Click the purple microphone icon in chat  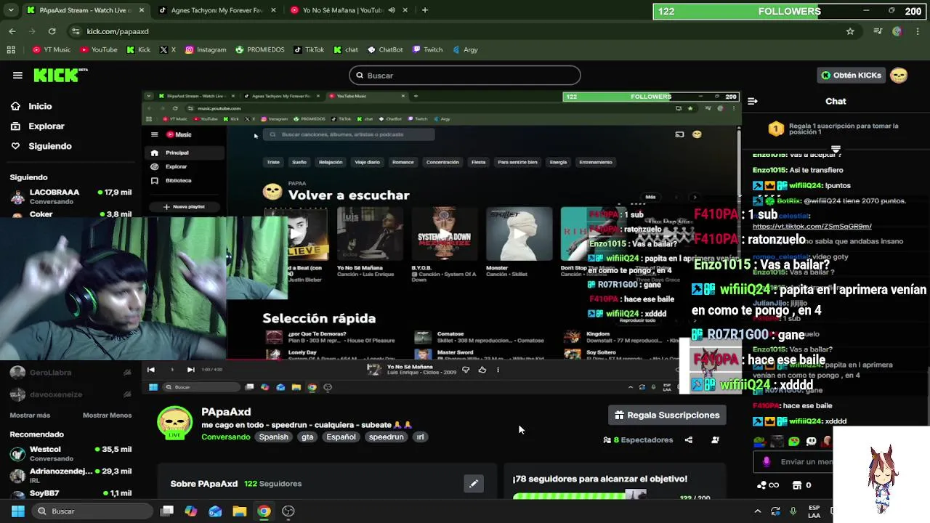[x=767, y=461]
